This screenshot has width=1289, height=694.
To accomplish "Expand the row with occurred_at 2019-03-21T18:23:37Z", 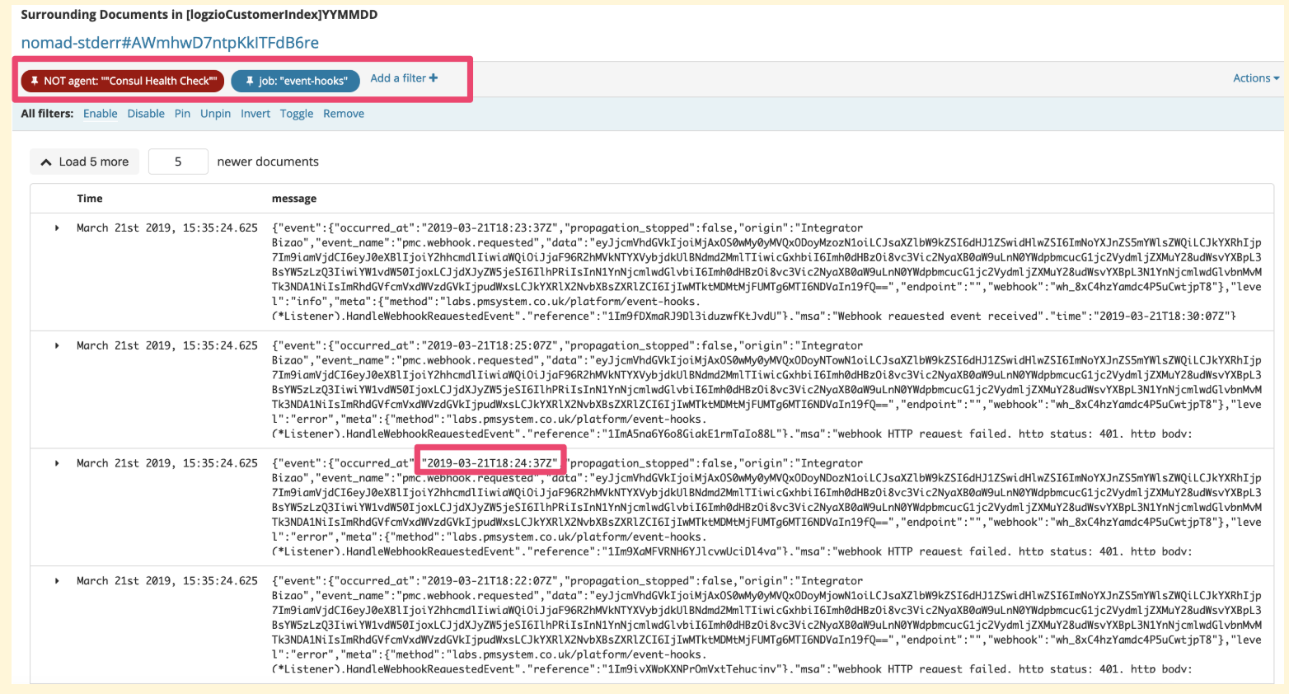I will click(57, 228).
